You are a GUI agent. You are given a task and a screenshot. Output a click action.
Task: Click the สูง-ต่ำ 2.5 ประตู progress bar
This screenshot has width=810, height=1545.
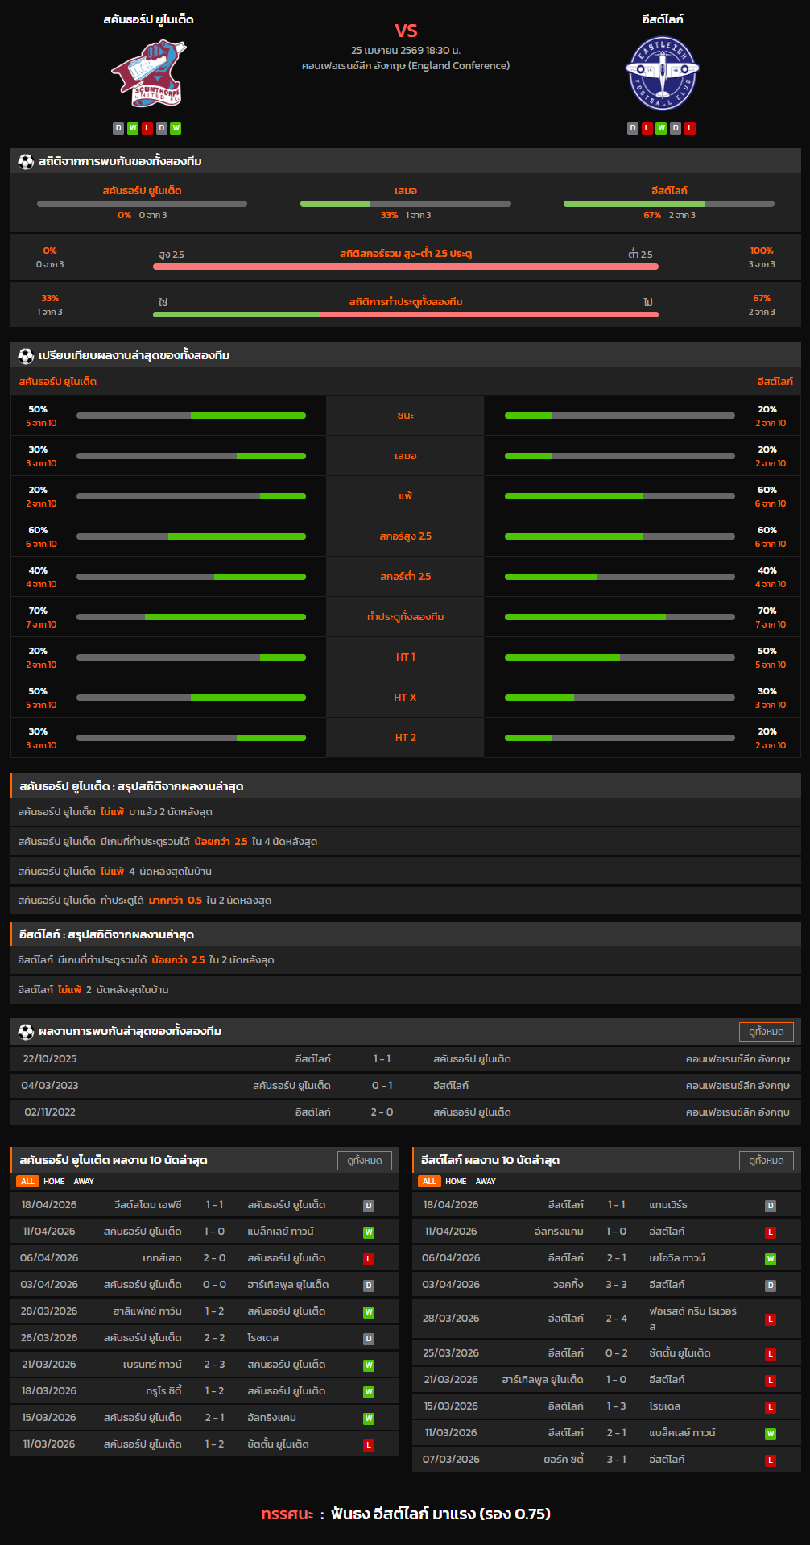click(x=405, y=267)
